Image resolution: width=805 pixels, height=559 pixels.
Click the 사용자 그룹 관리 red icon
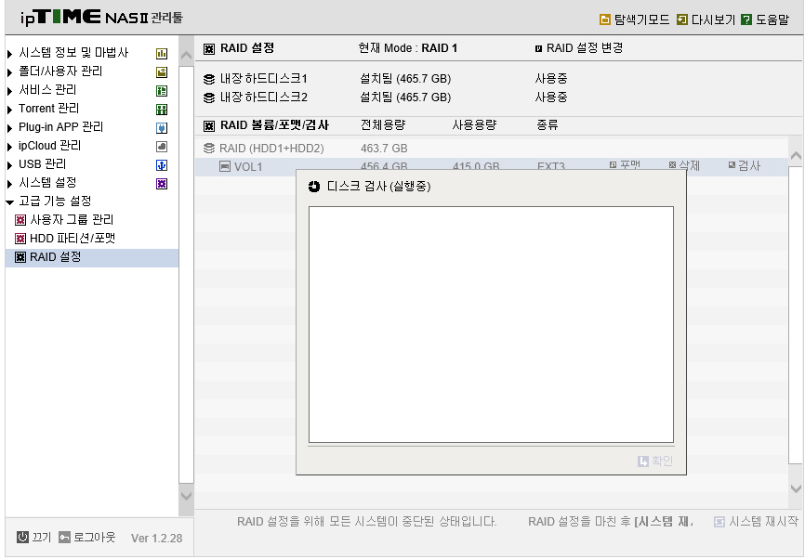(20, 220)
